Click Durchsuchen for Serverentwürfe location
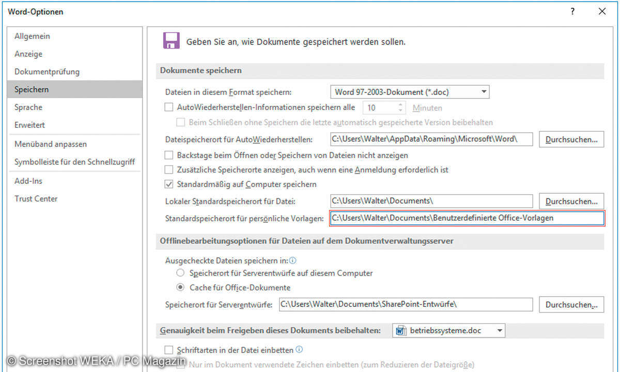 pos(571,304)
